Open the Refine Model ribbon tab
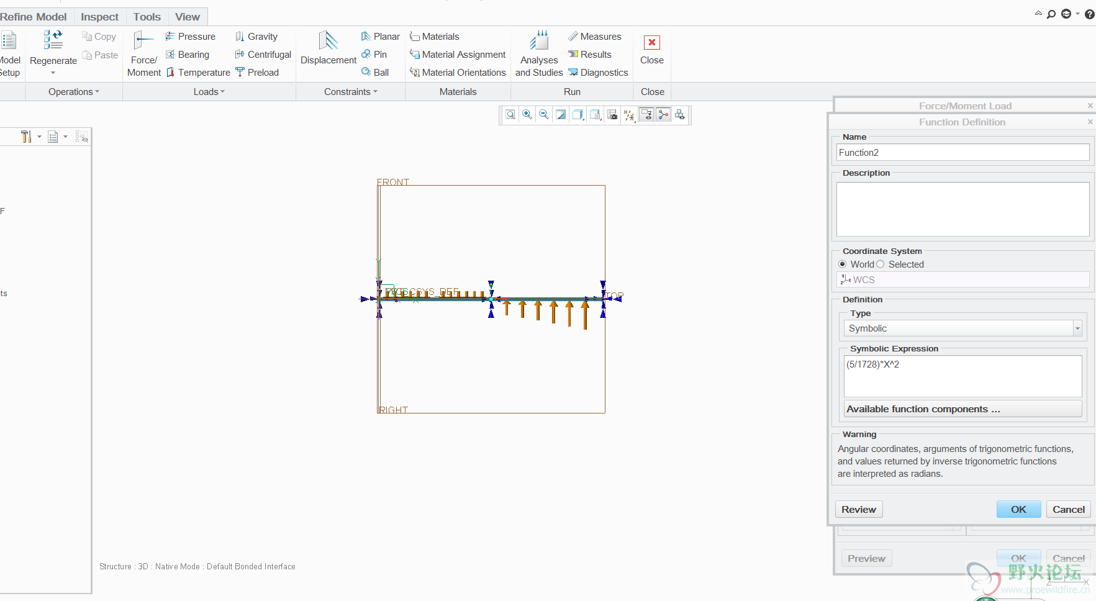The image size is (1096, 601). (x=34, y=17)
